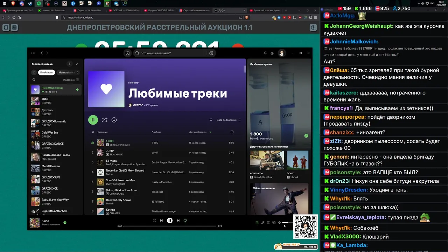Toggle lyrics microphone icon in player
Viewport: 448px width, 252px height.
coord(262,223)
